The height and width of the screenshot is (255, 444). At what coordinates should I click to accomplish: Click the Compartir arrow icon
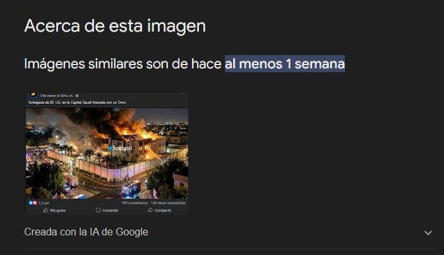pos(150,210)
